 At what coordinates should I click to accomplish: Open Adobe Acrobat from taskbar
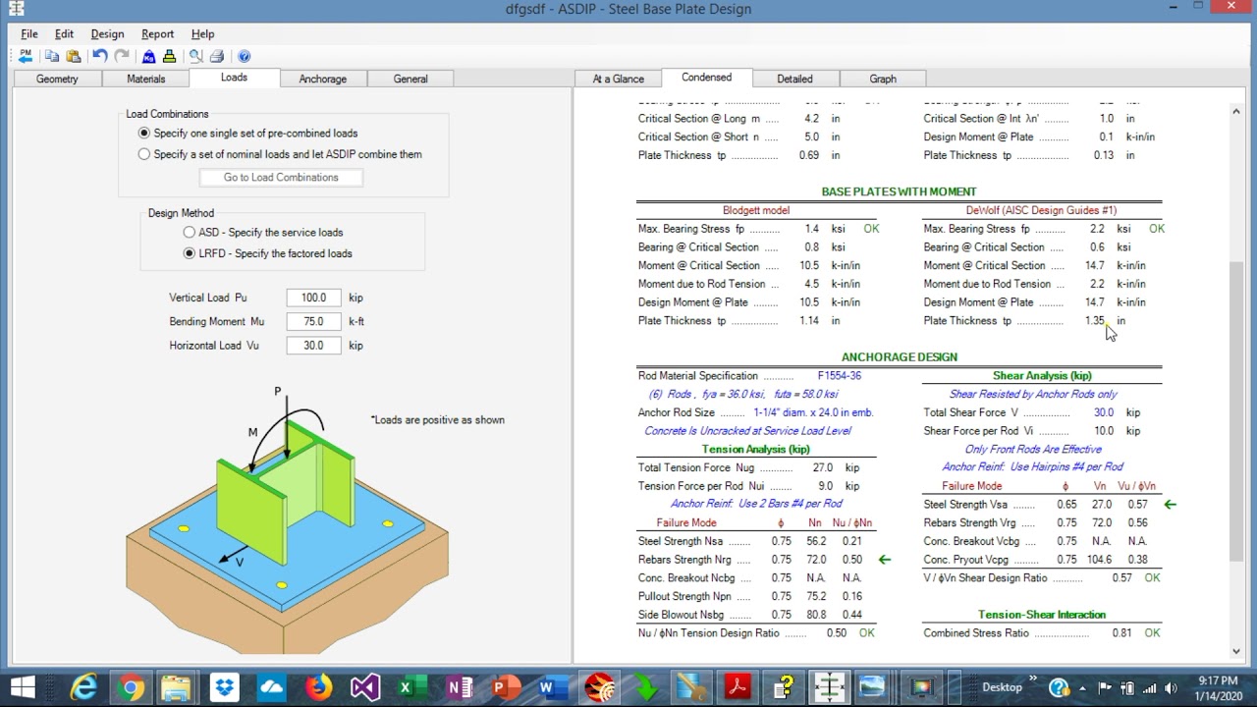pos(738,687)
